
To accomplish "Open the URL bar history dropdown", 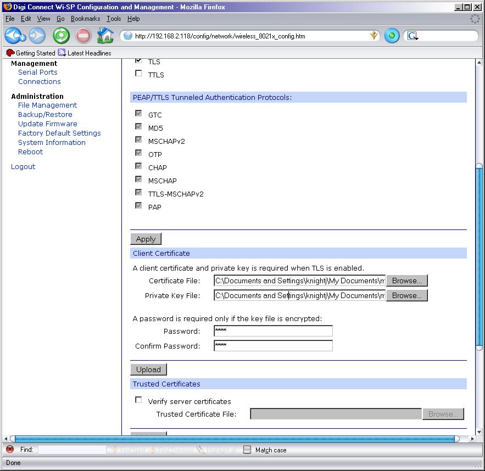I will pos(374,36).
